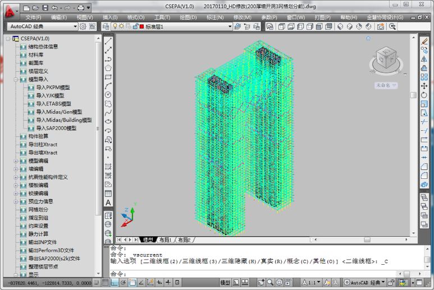Switch to the 布局1 layout tab

click(x=166, y=240)
